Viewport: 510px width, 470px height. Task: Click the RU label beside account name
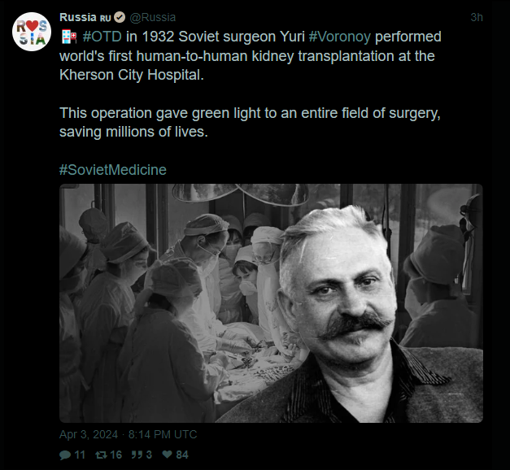106,18
